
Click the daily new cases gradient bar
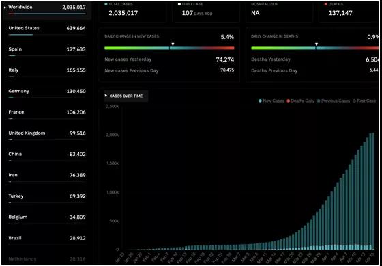[x=169, y=48]
